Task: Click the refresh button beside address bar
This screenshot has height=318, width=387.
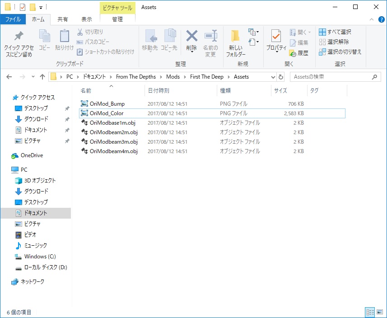Action: 281,77
